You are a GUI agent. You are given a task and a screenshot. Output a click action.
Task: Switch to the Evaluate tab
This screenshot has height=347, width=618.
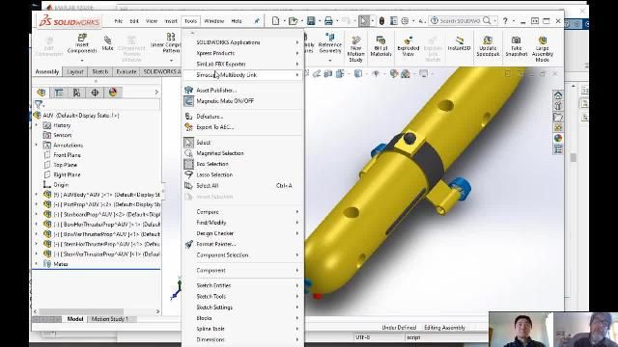pyautogui.click(x=126, y=71)
